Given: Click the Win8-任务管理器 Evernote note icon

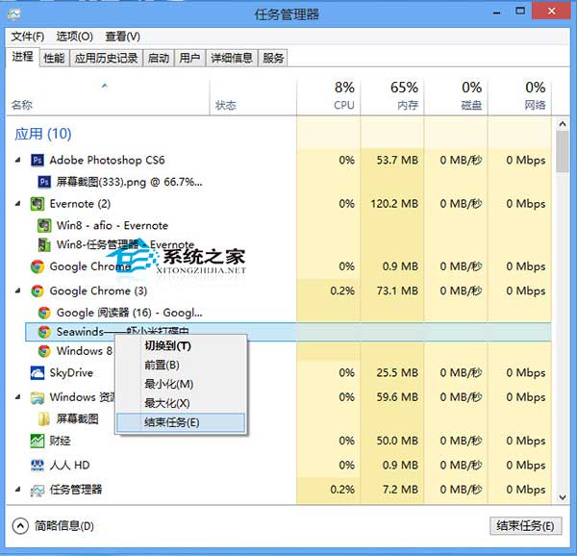Looking at the screenshot, I should (44, 244).
